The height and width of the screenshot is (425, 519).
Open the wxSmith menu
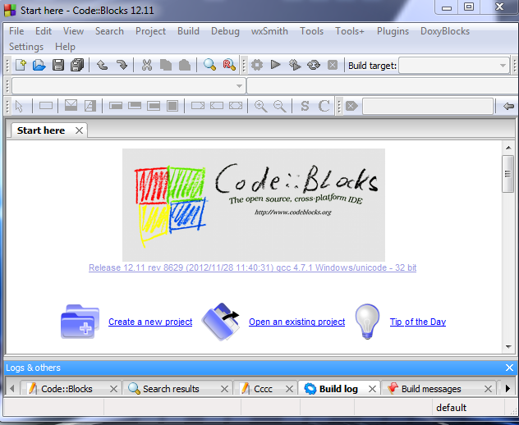point(269,31)
